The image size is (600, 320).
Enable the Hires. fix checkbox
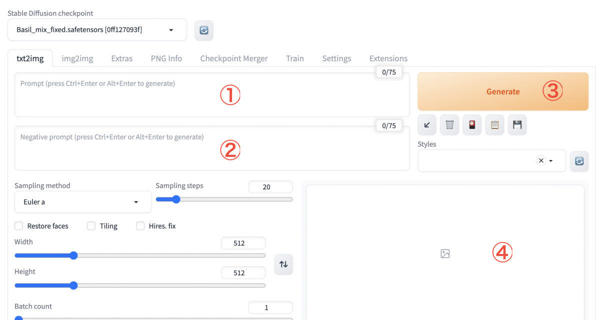pos(140,226)
